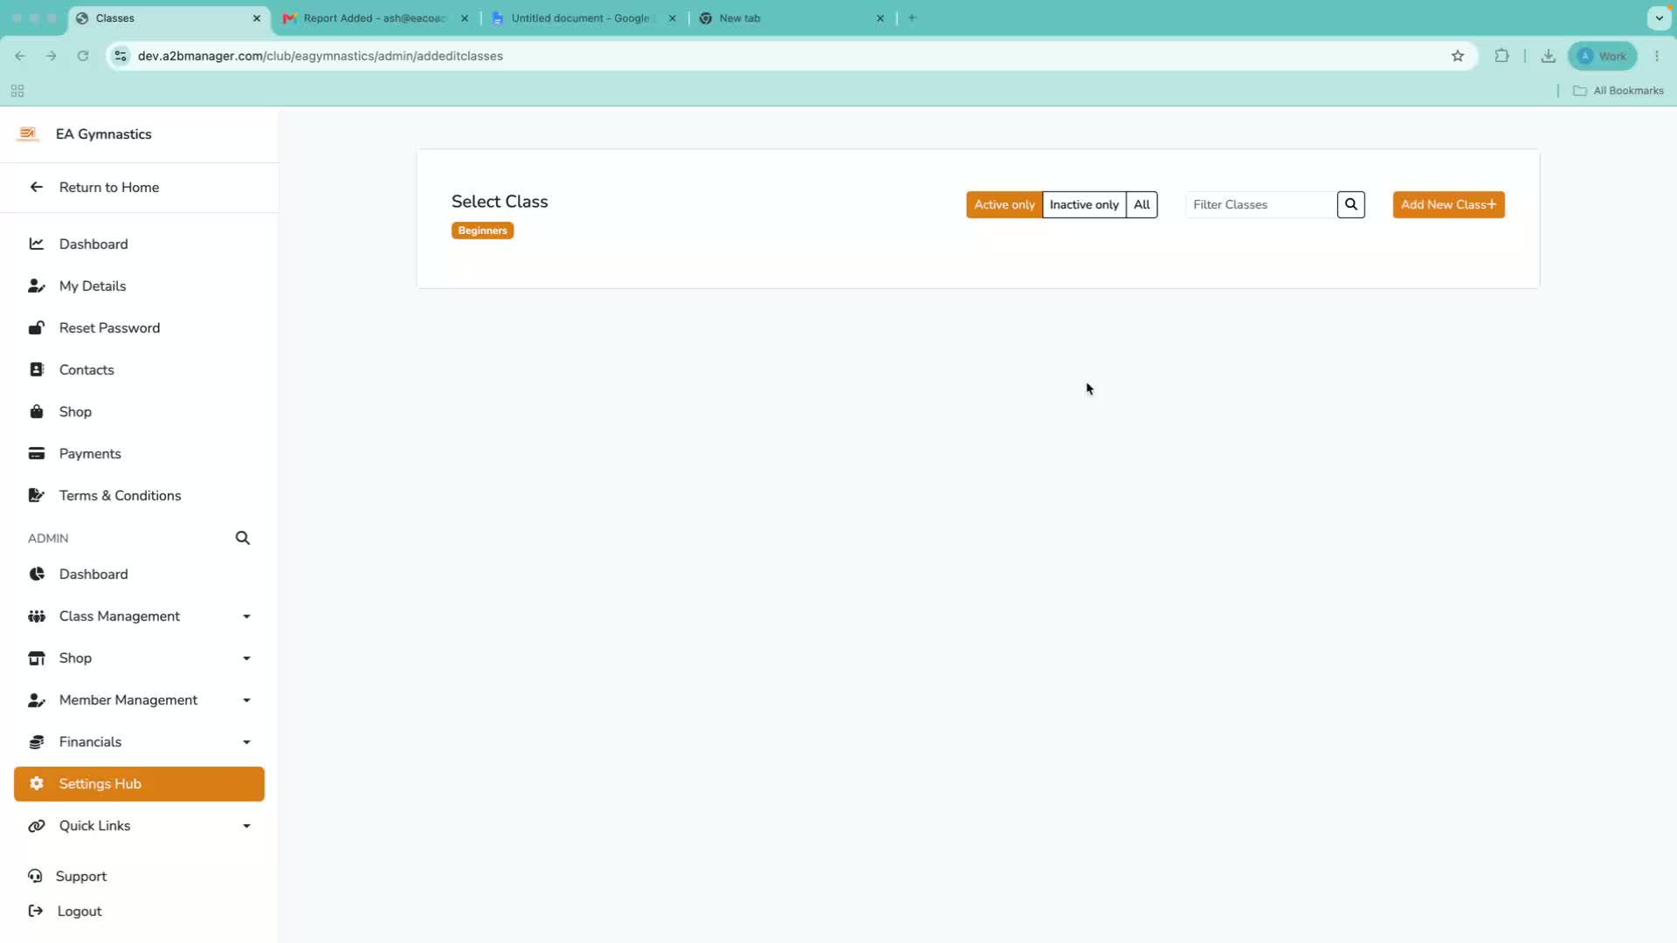Click the Settings Hub gear icon
Image resolution: width=1677 pixels, height=943 pixels.
click(37, 783)
